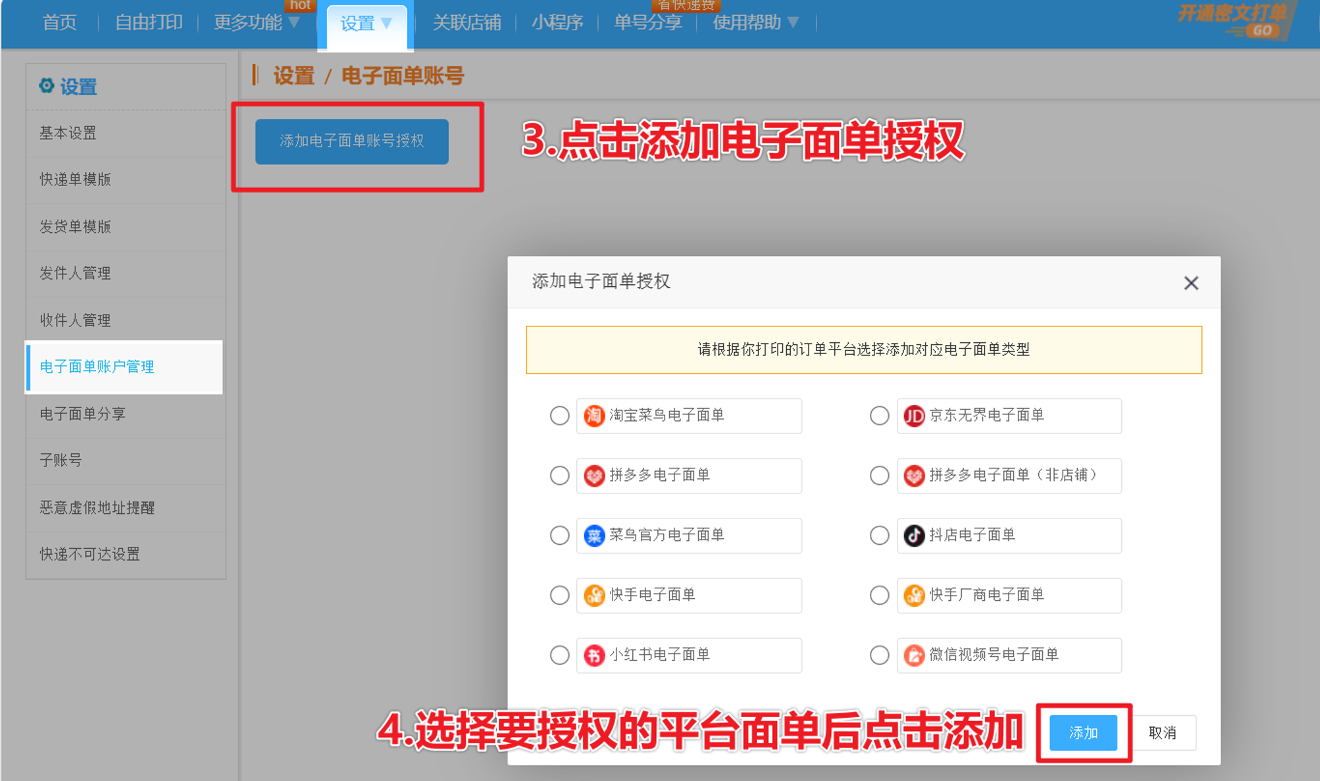This screenshot has width=1320, height=781.
Task: Close the 添加电子面单授权 dialog
Action: (x=1191, y=283)
